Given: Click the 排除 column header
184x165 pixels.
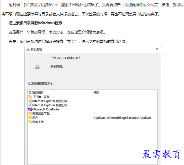Looking at the screenshot, I should [96, 93].
